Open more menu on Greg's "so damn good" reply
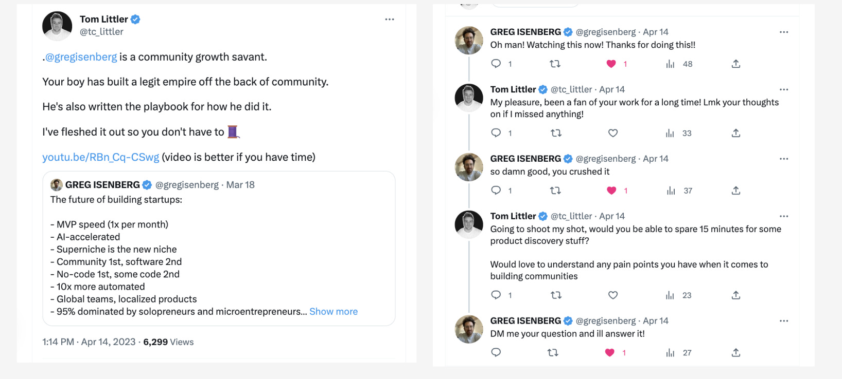Image resolution: width=842 pixels, height=379 pixels. point(784,159)
